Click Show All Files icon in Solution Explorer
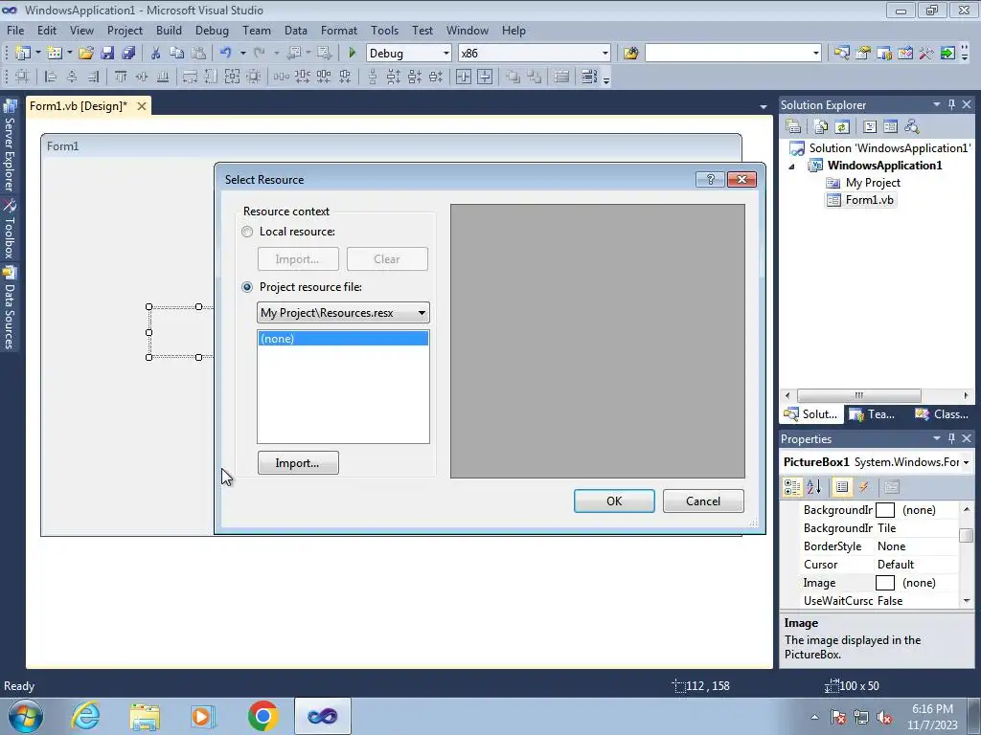 coord(821,127)
